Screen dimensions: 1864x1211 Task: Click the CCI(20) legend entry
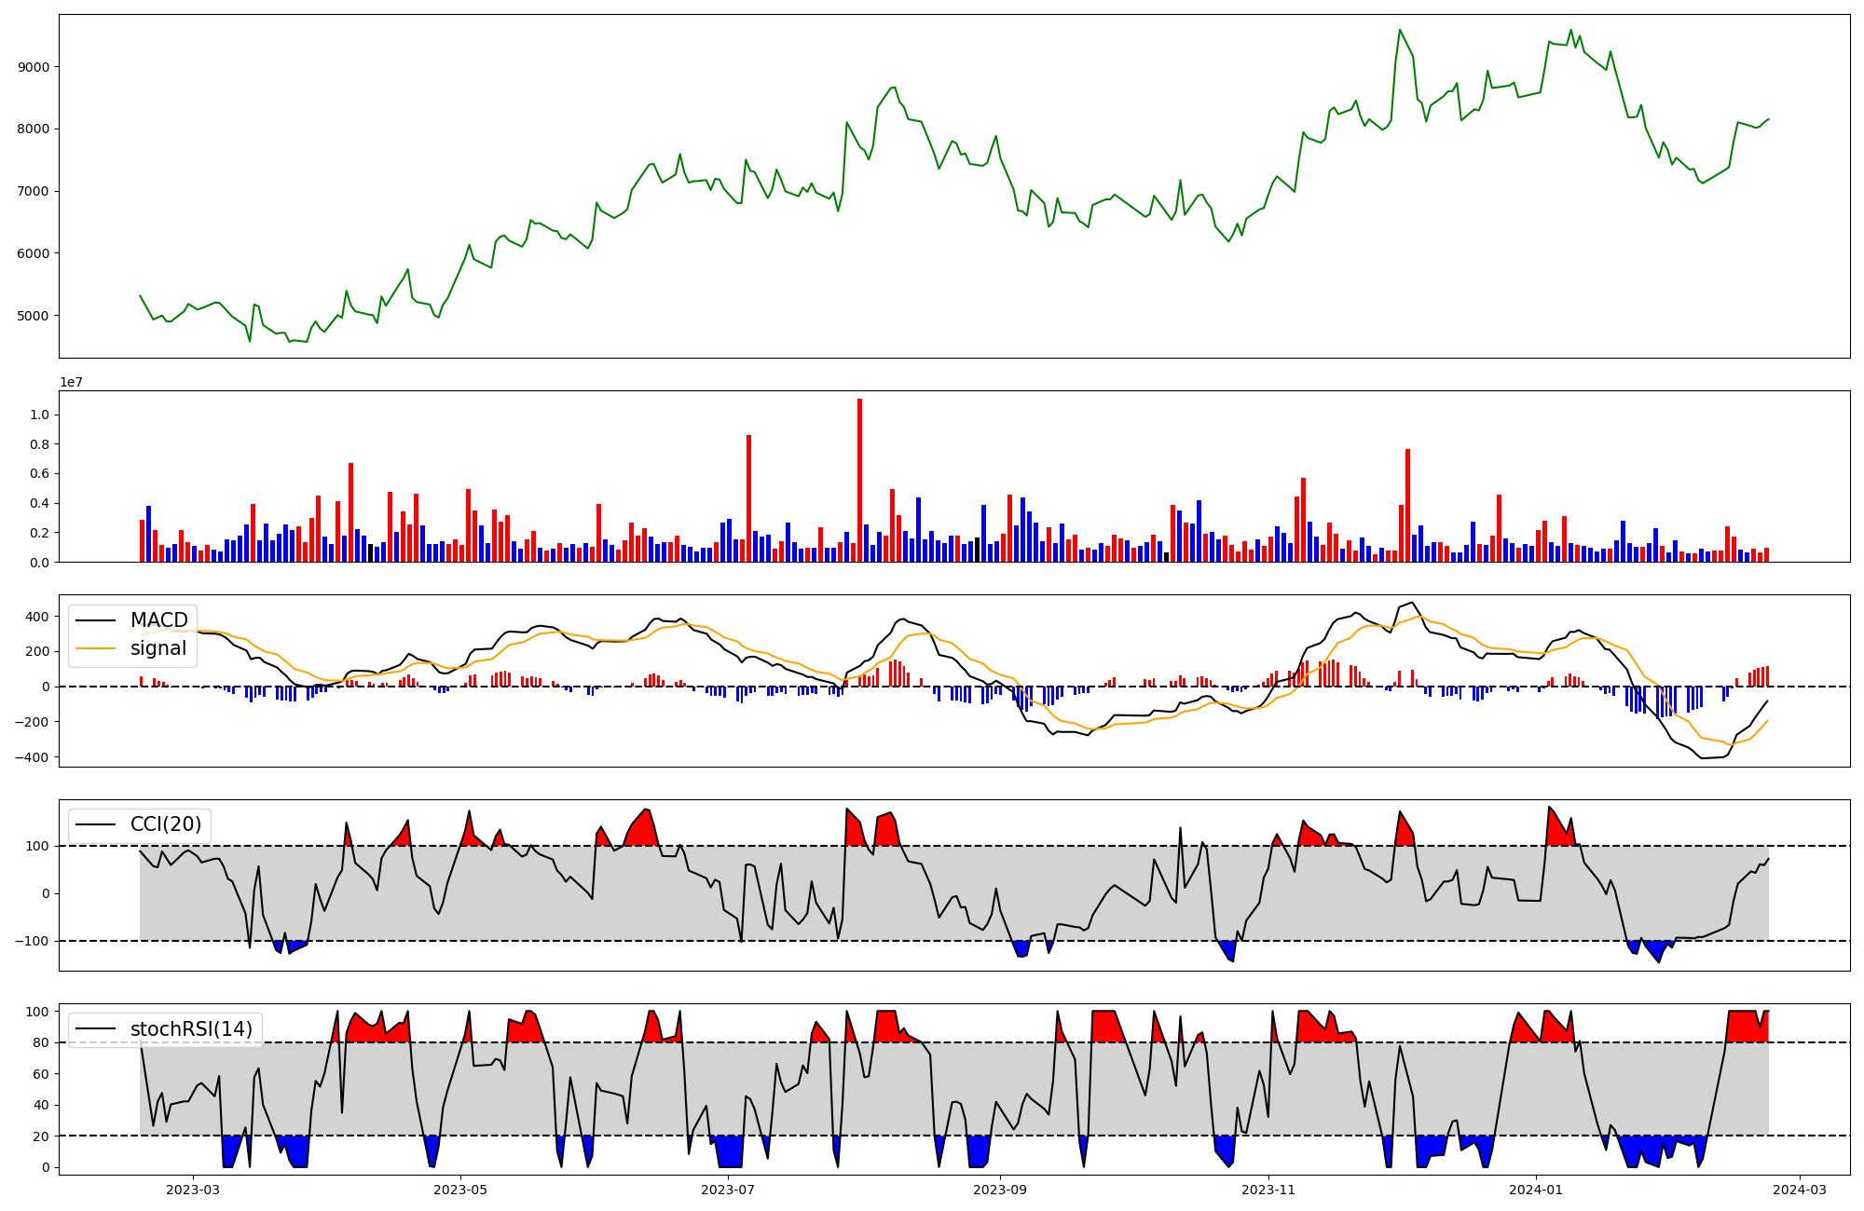click(x=165, y=824)
